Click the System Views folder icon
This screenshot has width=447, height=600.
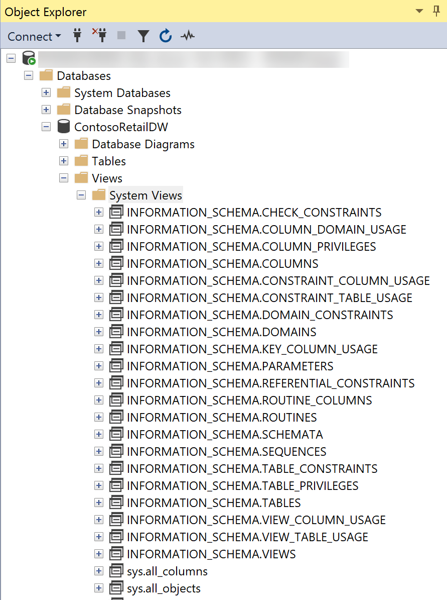tap(98, 195)
